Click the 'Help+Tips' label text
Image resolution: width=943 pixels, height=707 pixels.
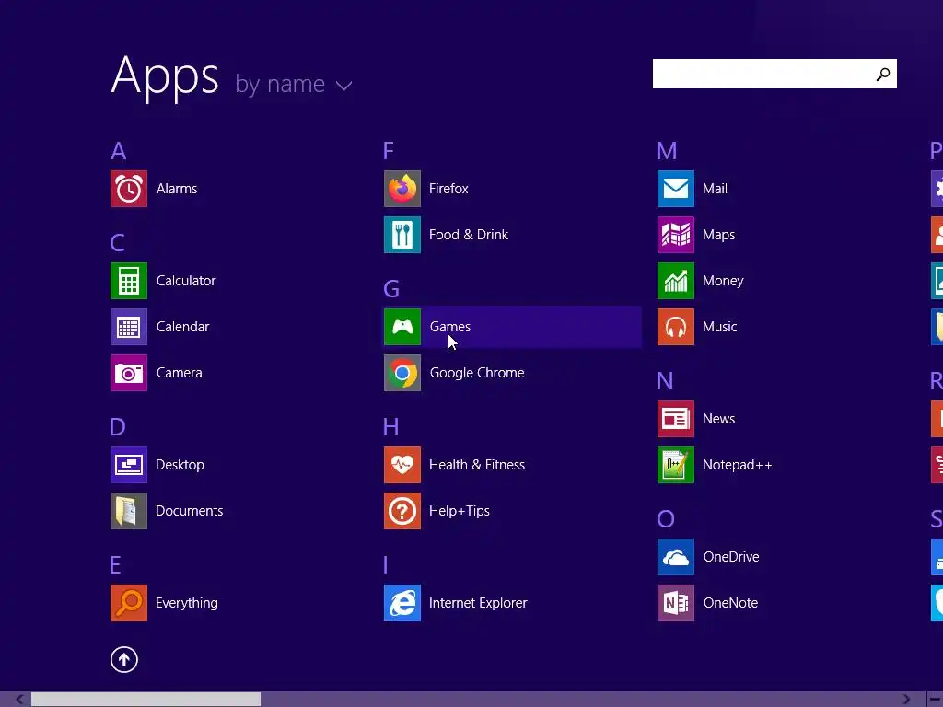(460, 511)
